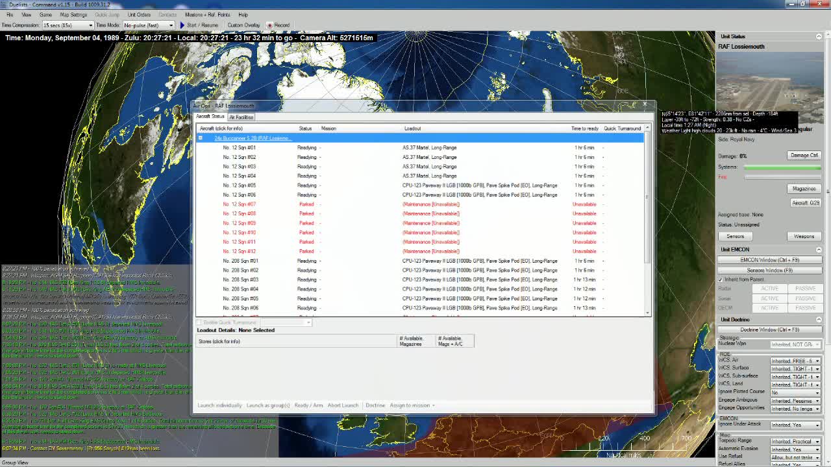Click the Launch individually link

(x=219, y=405)
